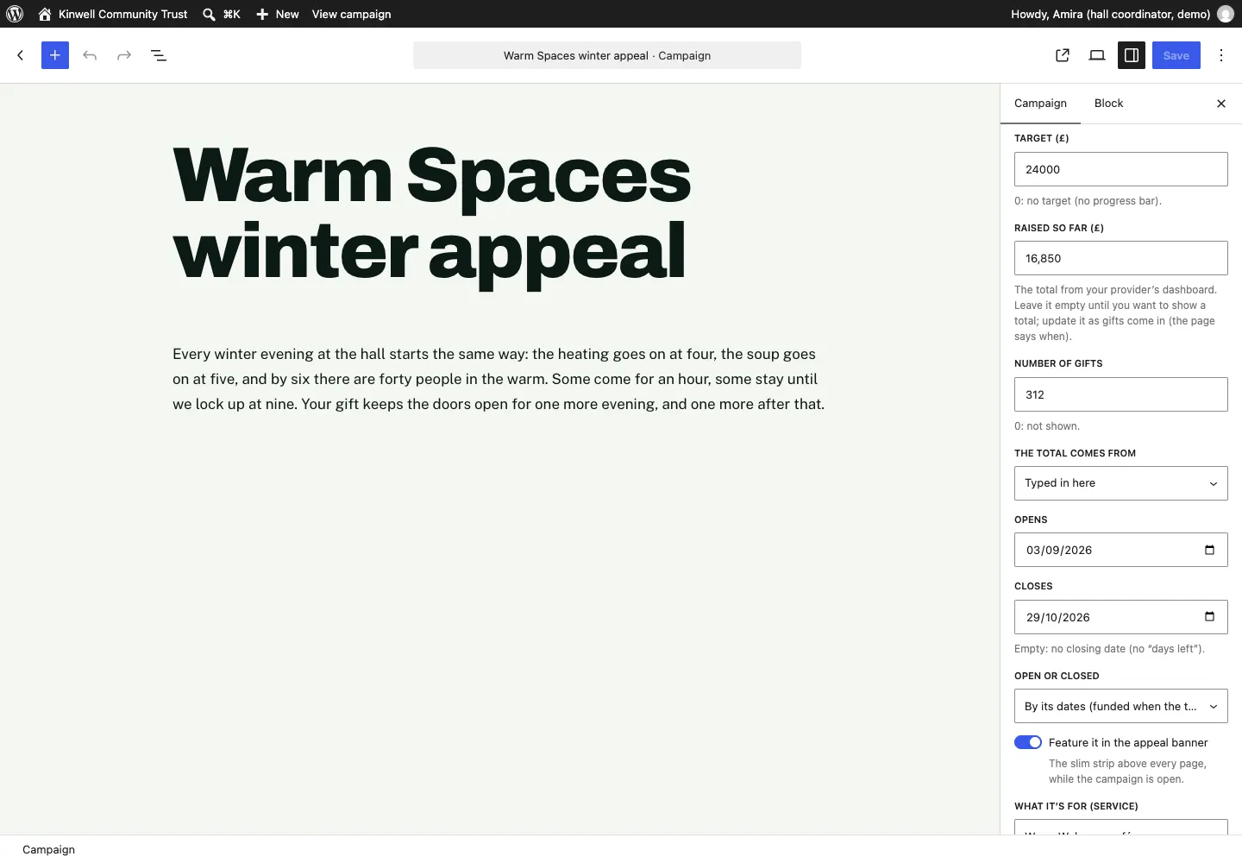Redo the last undone change
This screenshot has height=863, width=1242.
tap(124, 55)
